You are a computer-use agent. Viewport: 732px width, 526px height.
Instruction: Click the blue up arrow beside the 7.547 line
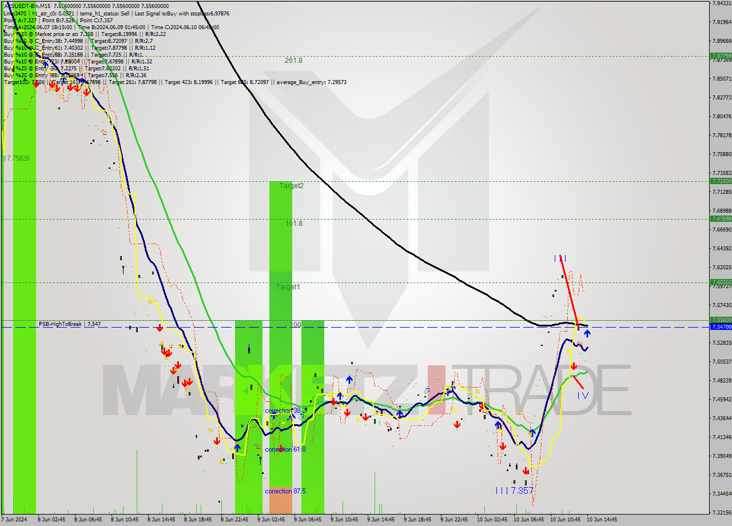pos(587,333)
